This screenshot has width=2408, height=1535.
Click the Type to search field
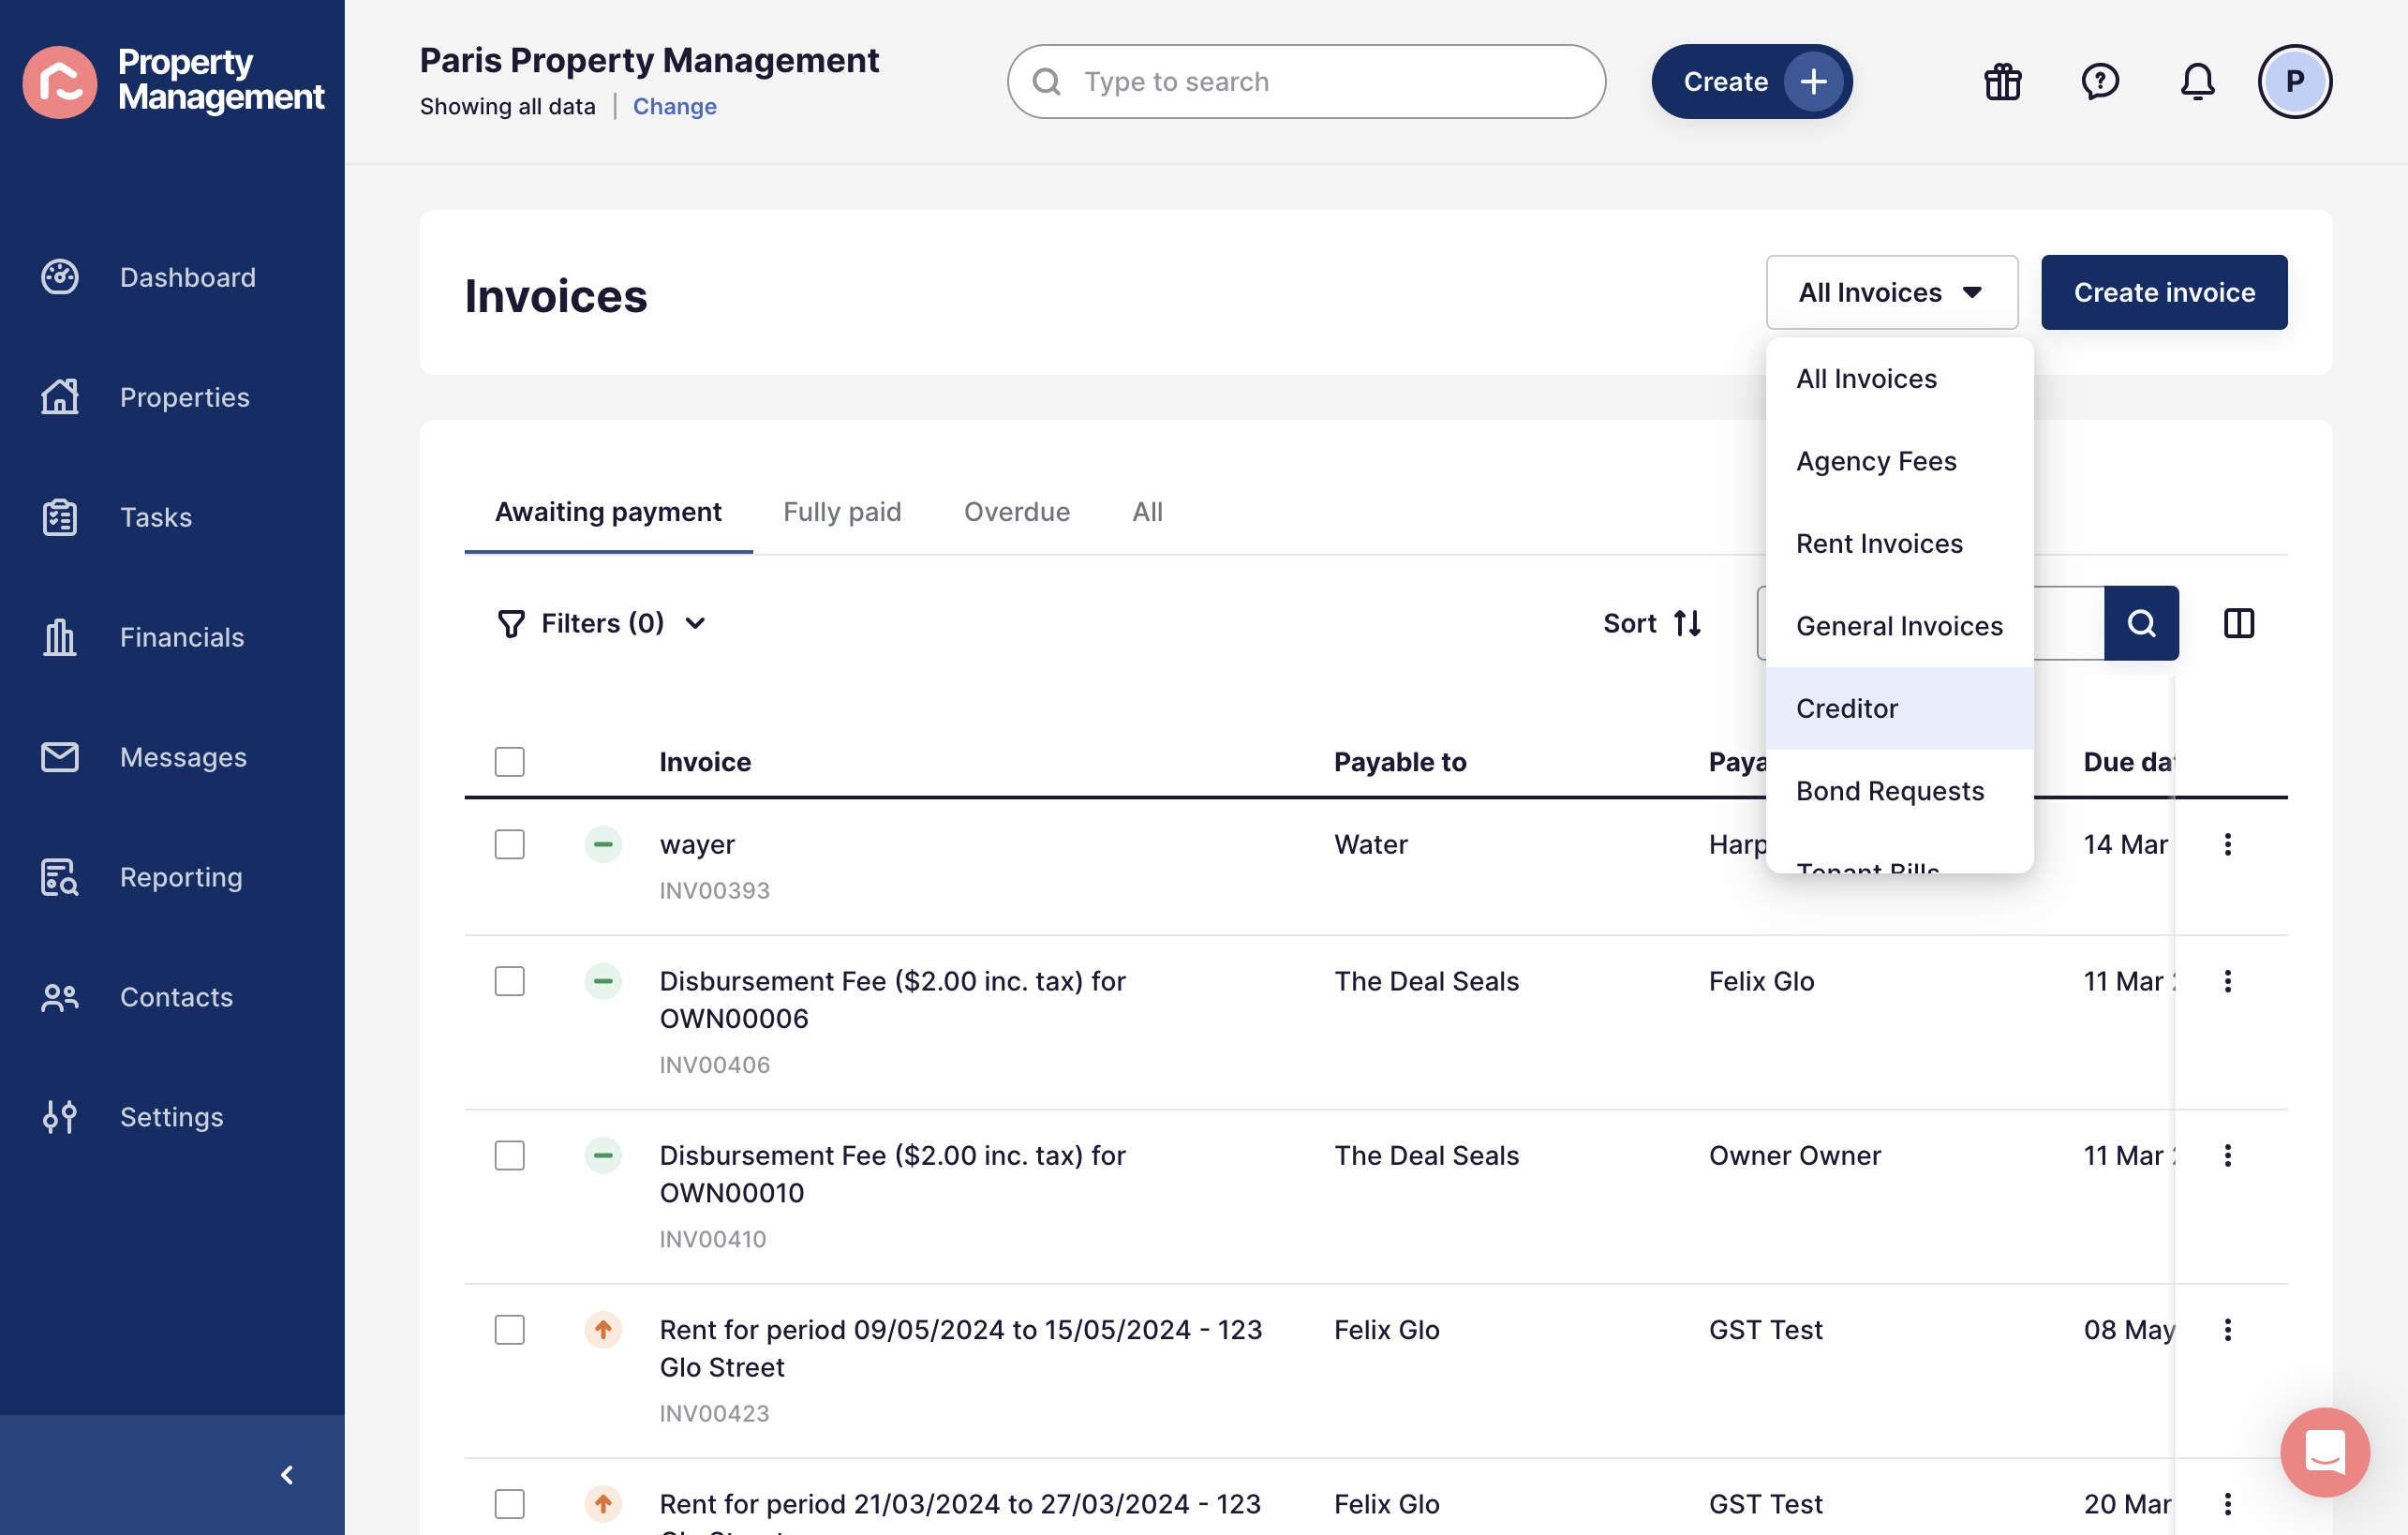point(1305,81)
